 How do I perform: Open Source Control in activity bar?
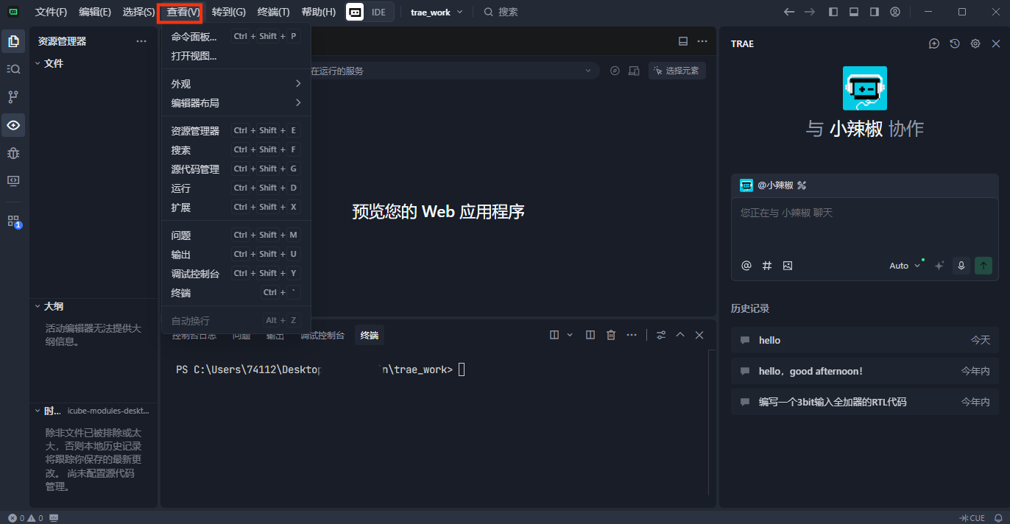pos(13,96)
